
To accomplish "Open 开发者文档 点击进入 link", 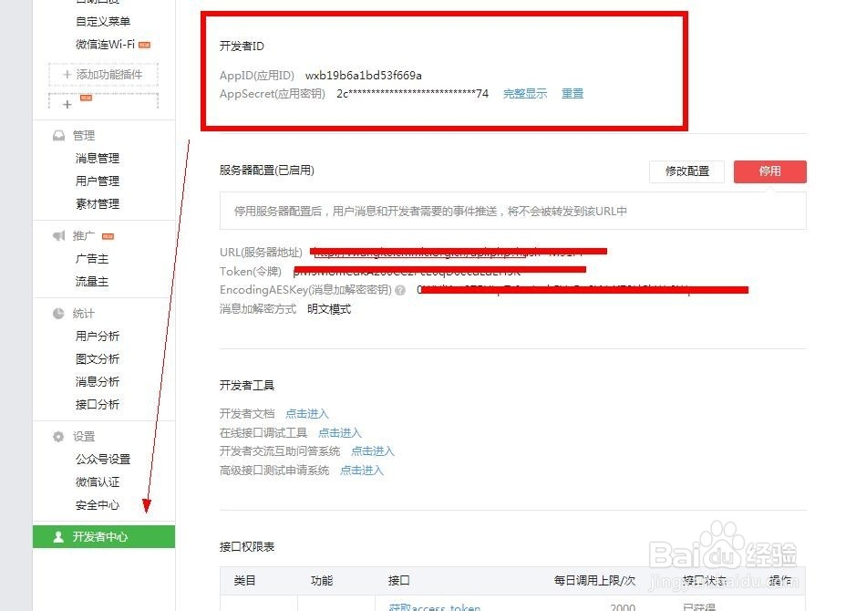I will click(306, 414).
